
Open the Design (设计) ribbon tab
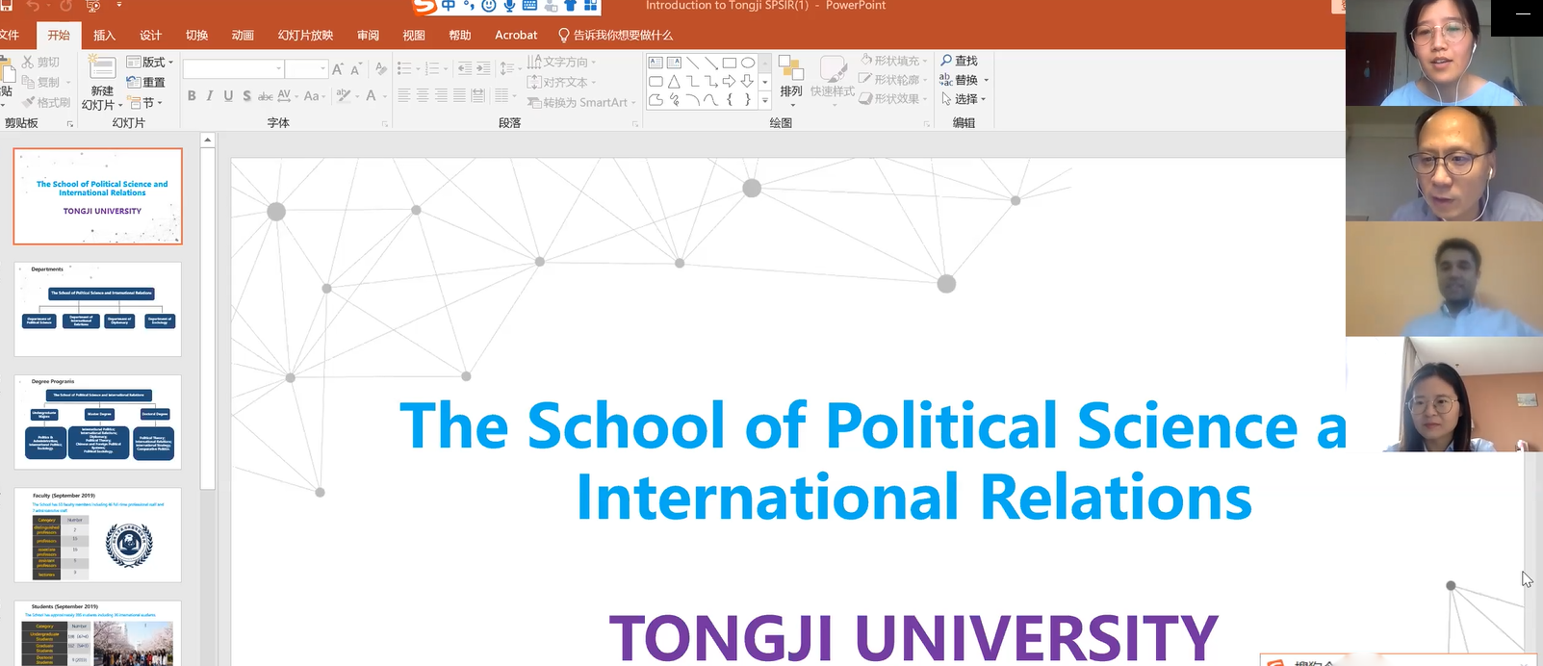pyautogui.click(x=150, y=36)
